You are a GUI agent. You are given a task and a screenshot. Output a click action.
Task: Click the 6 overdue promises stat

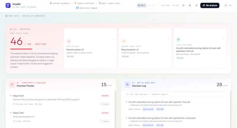pyautogui.click(x=60, y=3)
